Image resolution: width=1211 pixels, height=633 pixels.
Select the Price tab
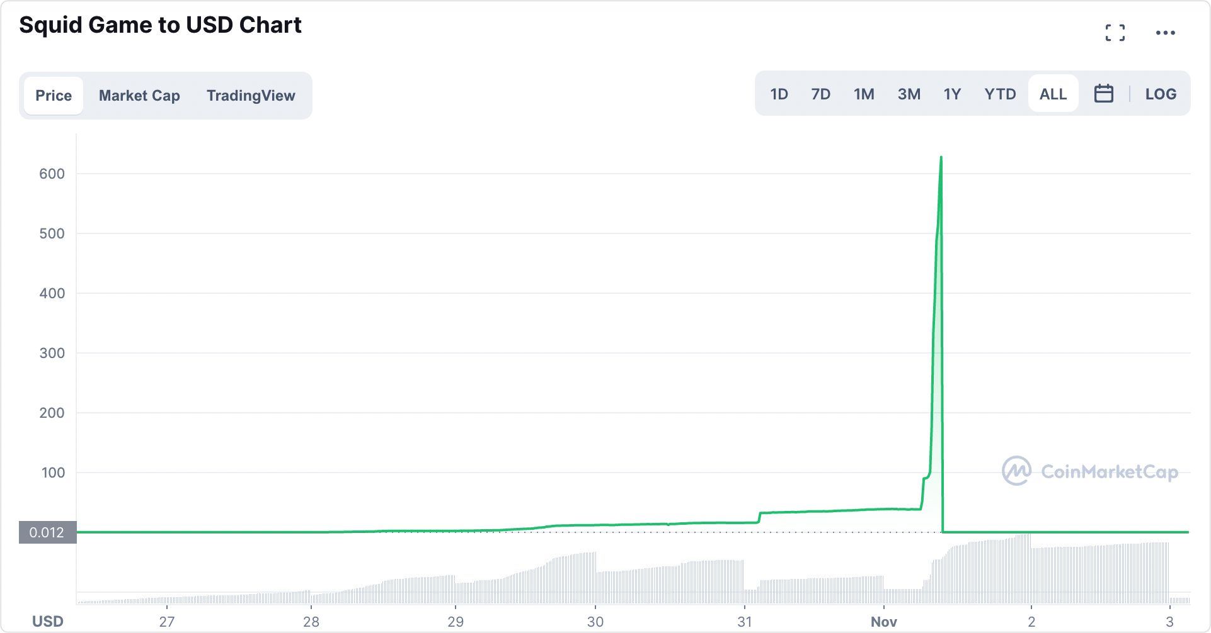53,95
